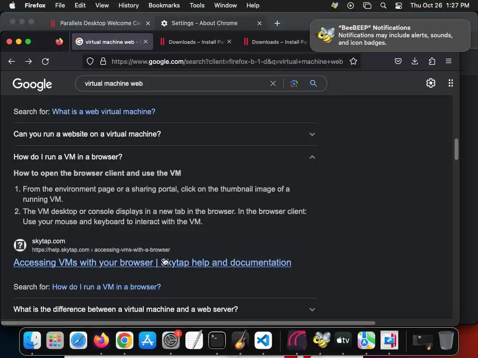This screenshot has width=478, height=358.
Task: Close the virtual machine web tab
Action: (x=146, y=41)
